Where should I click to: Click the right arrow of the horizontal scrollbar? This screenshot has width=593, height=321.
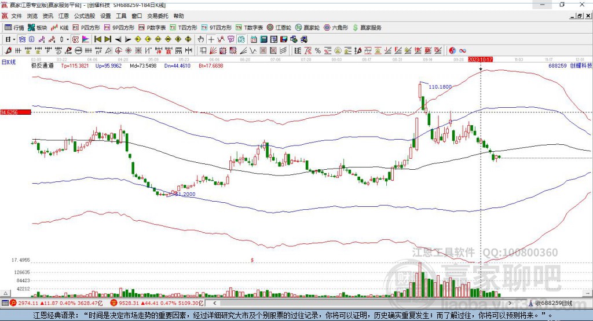510,303
